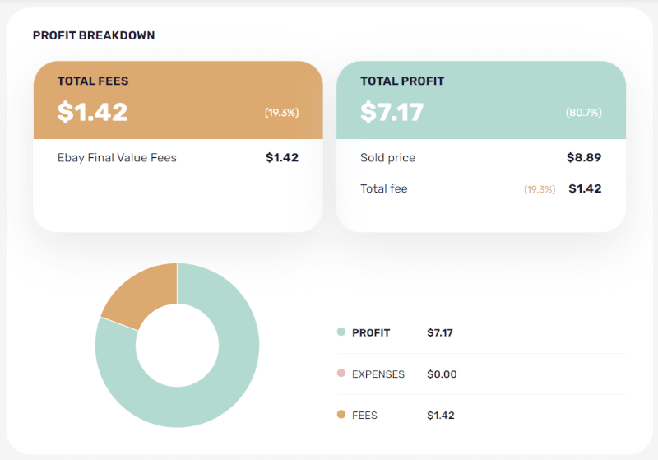This screenshot has height=460, width=658.
Task: Click the TOTAL PROFIT card title
Action: click(402, 81)
